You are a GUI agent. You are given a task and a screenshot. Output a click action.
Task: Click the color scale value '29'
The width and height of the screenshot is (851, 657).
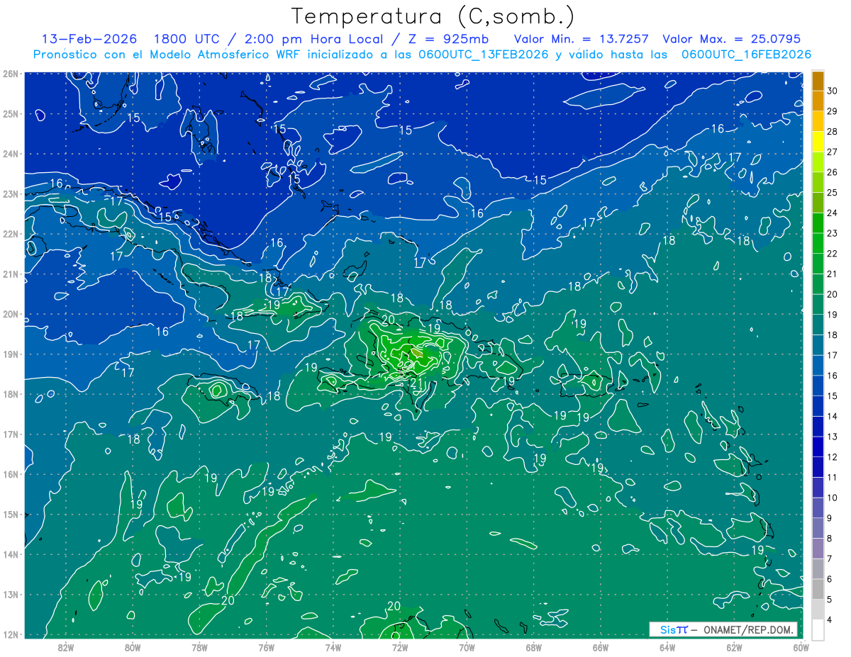click(x=833, y=111)
